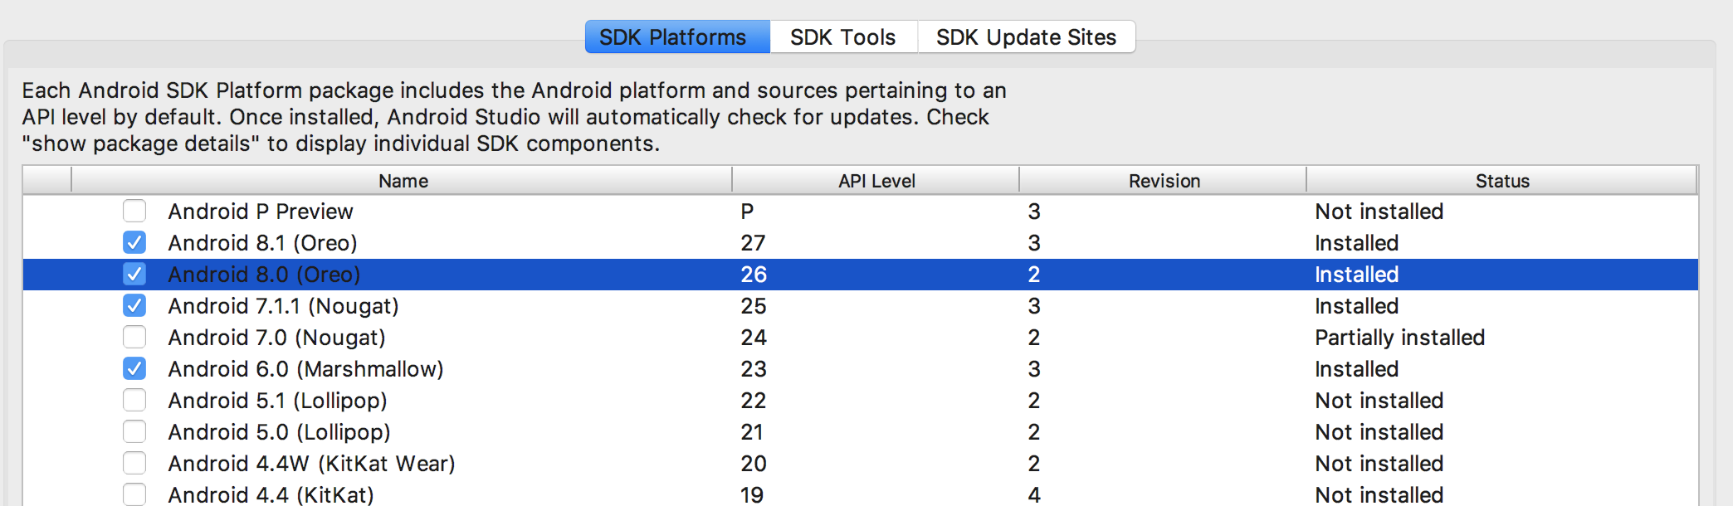Click API level P cell
Viewport: 1733px width, 506px height.
point(747,212)
